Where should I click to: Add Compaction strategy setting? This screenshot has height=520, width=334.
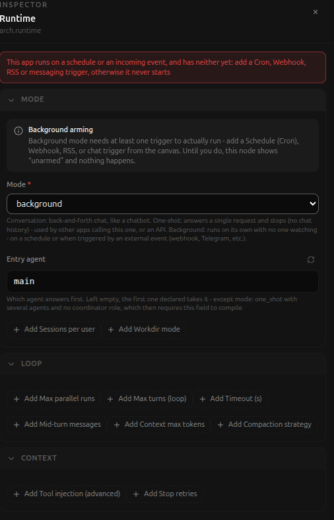pos(265,424)
